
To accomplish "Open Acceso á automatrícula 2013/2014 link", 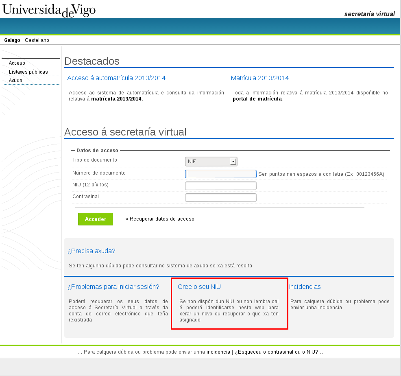I will tap(116, 78).
